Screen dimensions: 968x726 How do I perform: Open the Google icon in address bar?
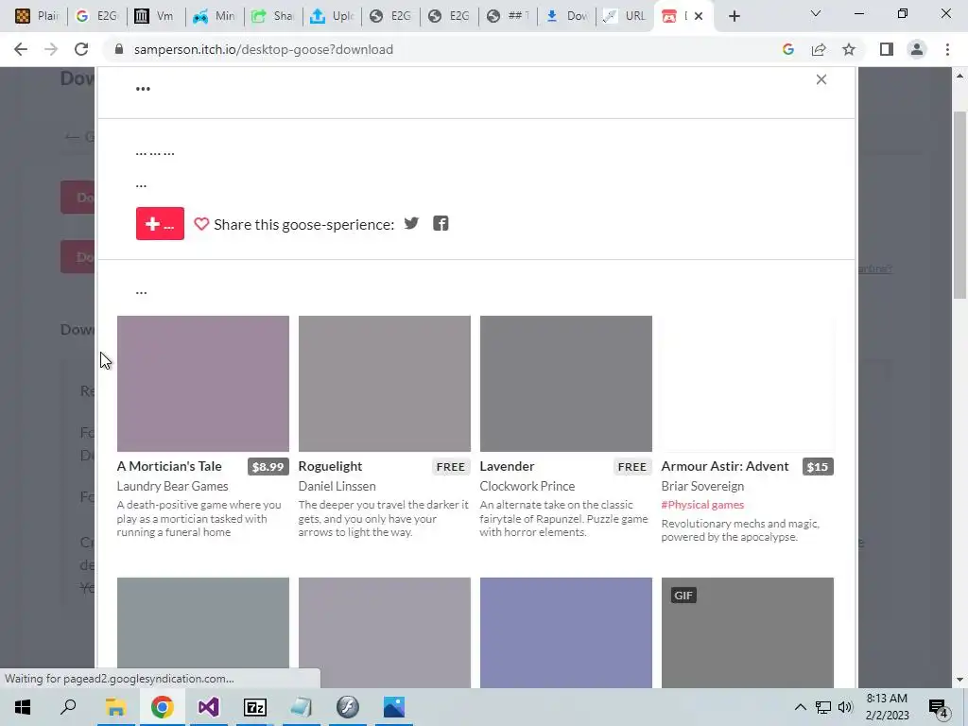coord(787,49)
